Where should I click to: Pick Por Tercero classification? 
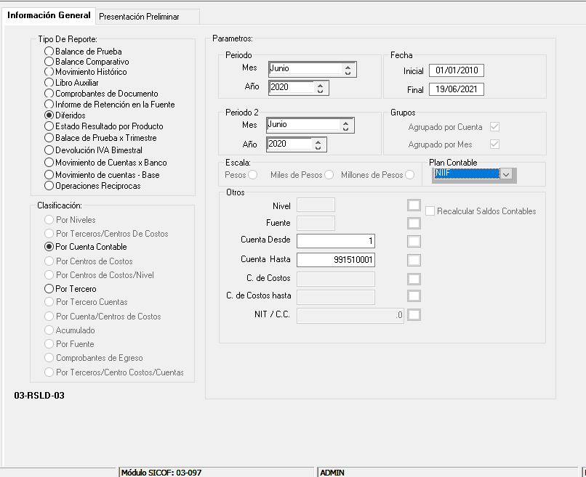49,289
